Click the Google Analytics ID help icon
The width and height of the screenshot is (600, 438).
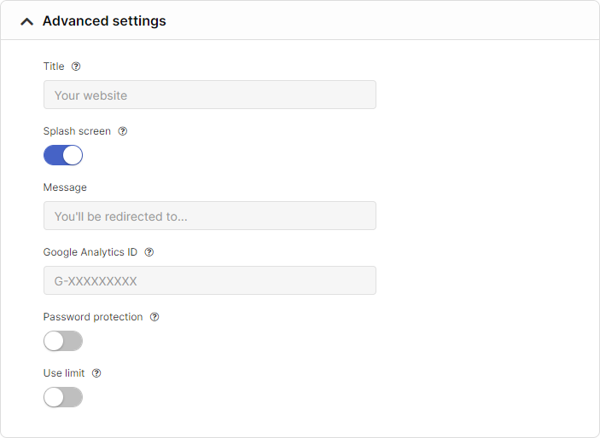[x=149, y=252]
